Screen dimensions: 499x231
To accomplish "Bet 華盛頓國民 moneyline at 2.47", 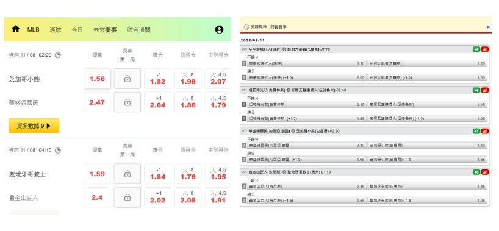I will (97, 102).
